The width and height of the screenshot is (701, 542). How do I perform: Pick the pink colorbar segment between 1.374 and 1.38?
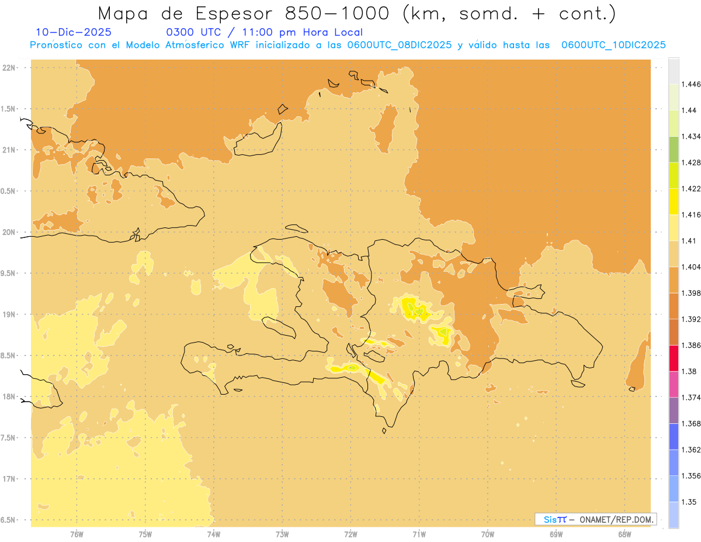[x=674, y=384]
